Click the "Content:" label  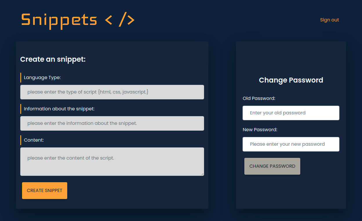34,140
